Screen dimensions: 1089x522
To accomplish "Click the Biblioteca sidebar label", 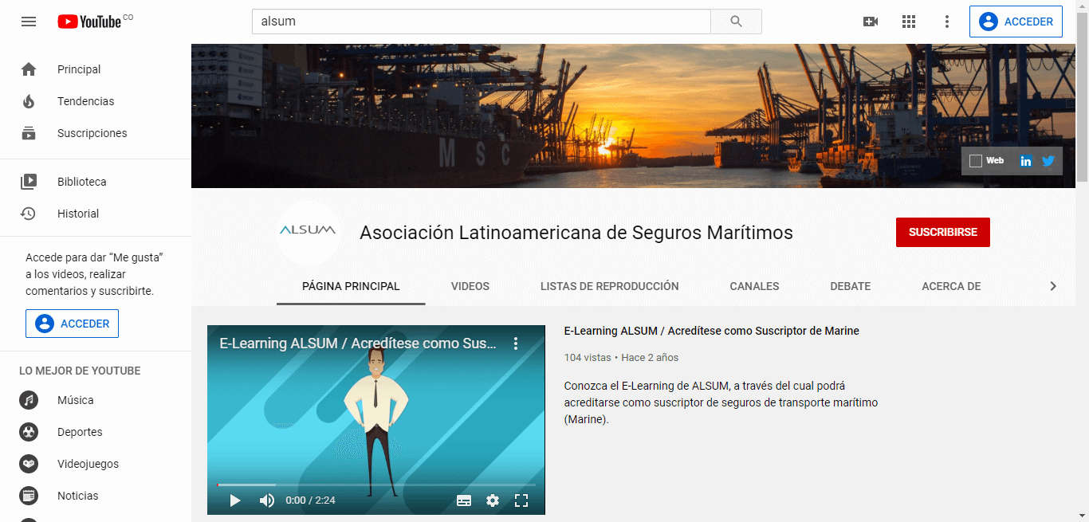I will click(82, 182).
